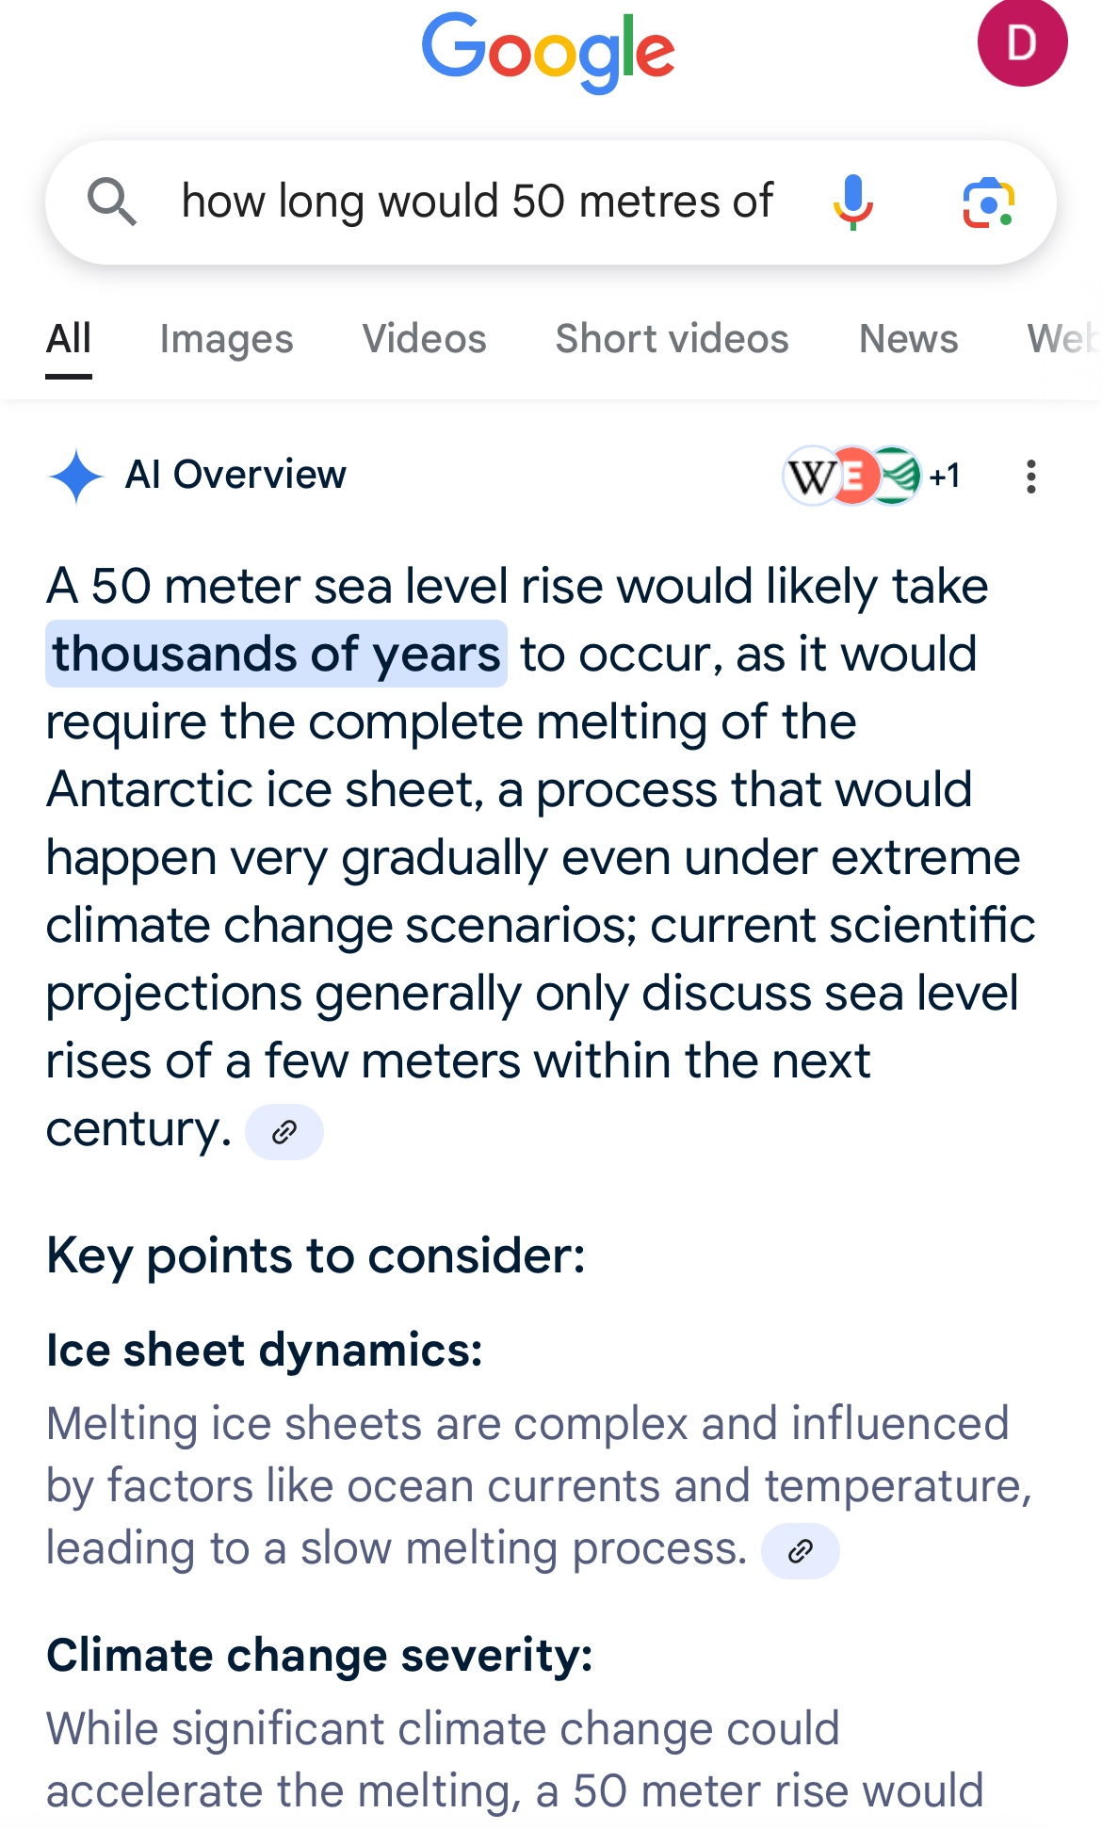The width and height of the screenshot is (1102, 1829).
Task: Start voice search with microphone
Action: point(852,202)
